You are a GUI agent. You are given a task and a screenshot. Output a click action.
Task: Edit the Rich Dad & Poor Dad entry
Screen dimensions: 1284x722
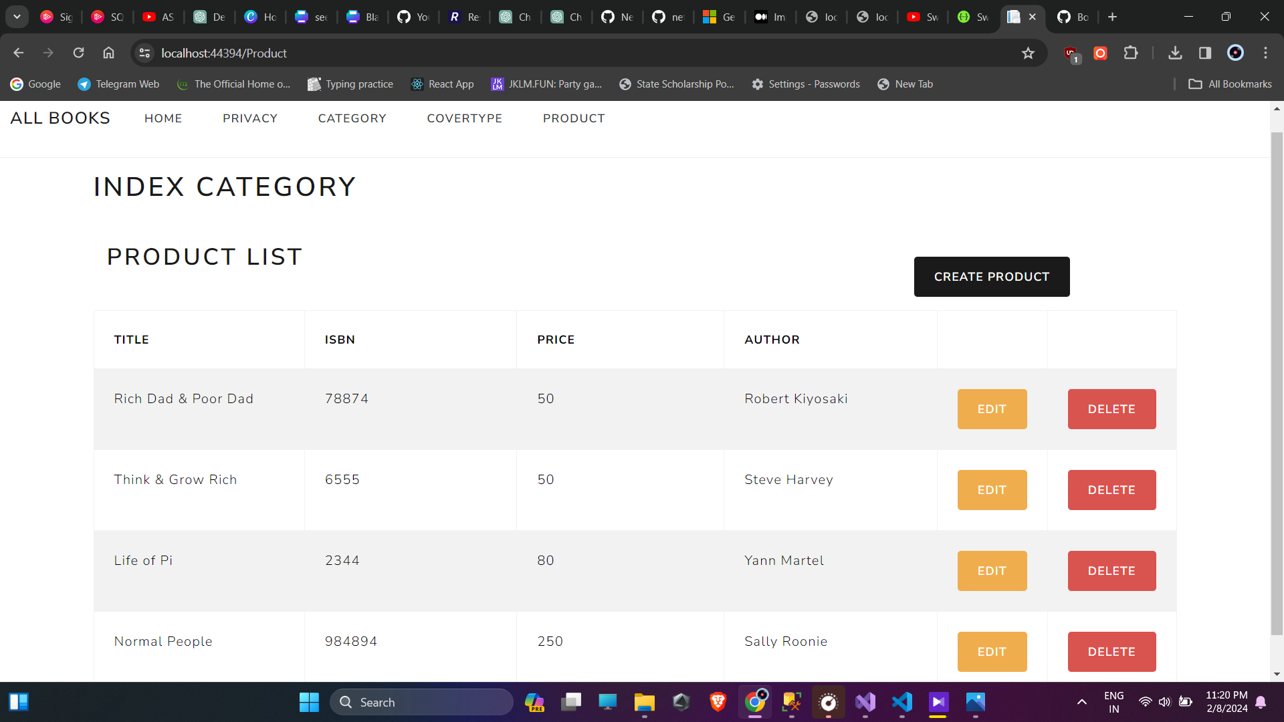pyautogui.click(x=991, y=408)
